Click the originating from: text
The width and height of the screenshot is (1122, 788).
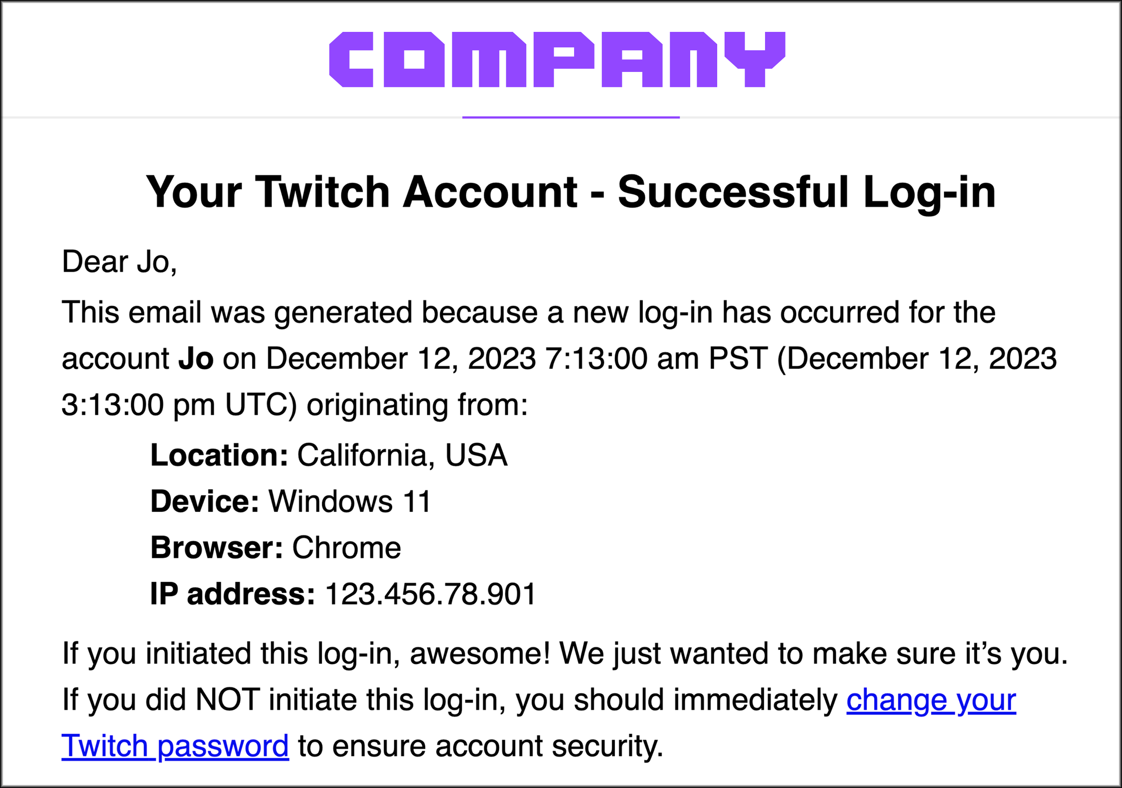[x=417, y=405]
